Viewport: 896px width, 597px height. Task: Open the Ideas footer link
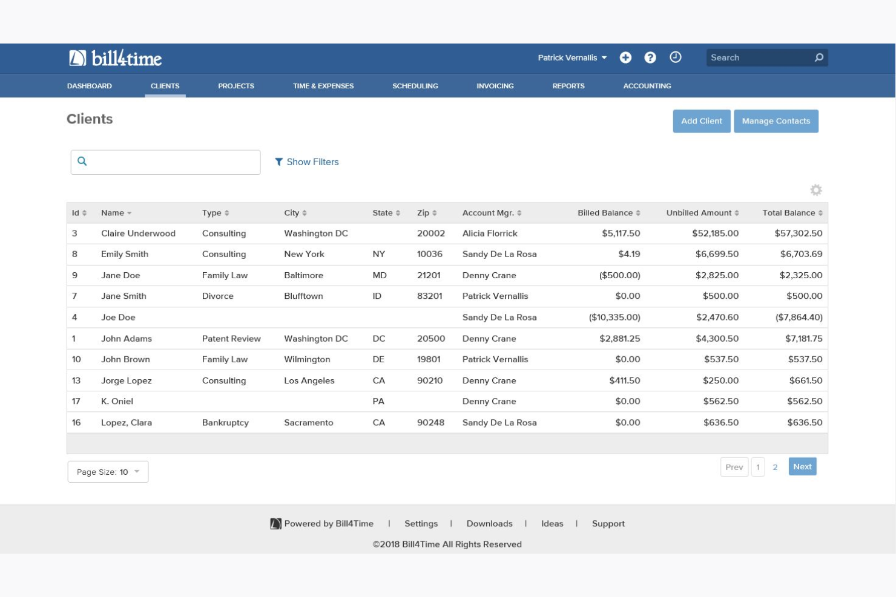click(x=552, y=524)
